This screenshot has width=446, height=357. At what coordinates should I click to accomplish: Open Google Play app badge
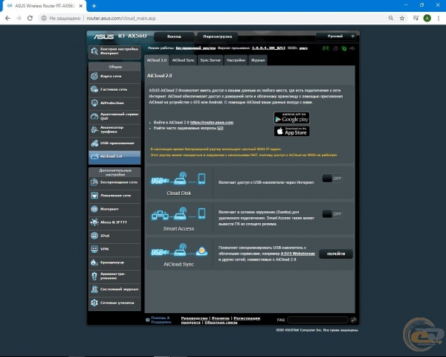coord(291,118)
